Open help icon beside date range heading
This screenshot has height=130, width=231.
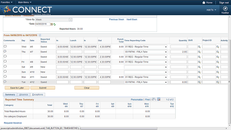click(x=40, y=35)
